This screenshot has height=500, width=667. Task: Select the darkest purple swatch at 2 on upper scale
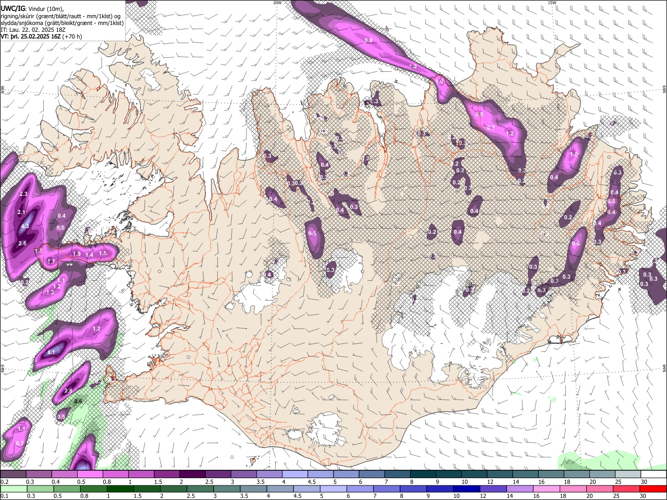pos(192,474)
